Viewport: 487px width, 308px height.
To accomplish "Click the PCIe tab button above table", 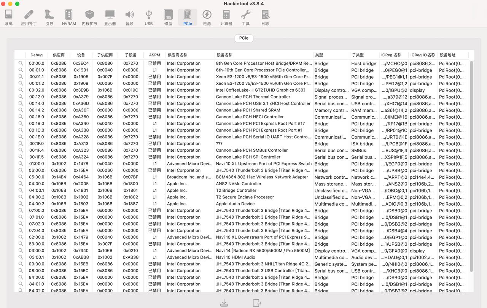I will click(244, 38).
